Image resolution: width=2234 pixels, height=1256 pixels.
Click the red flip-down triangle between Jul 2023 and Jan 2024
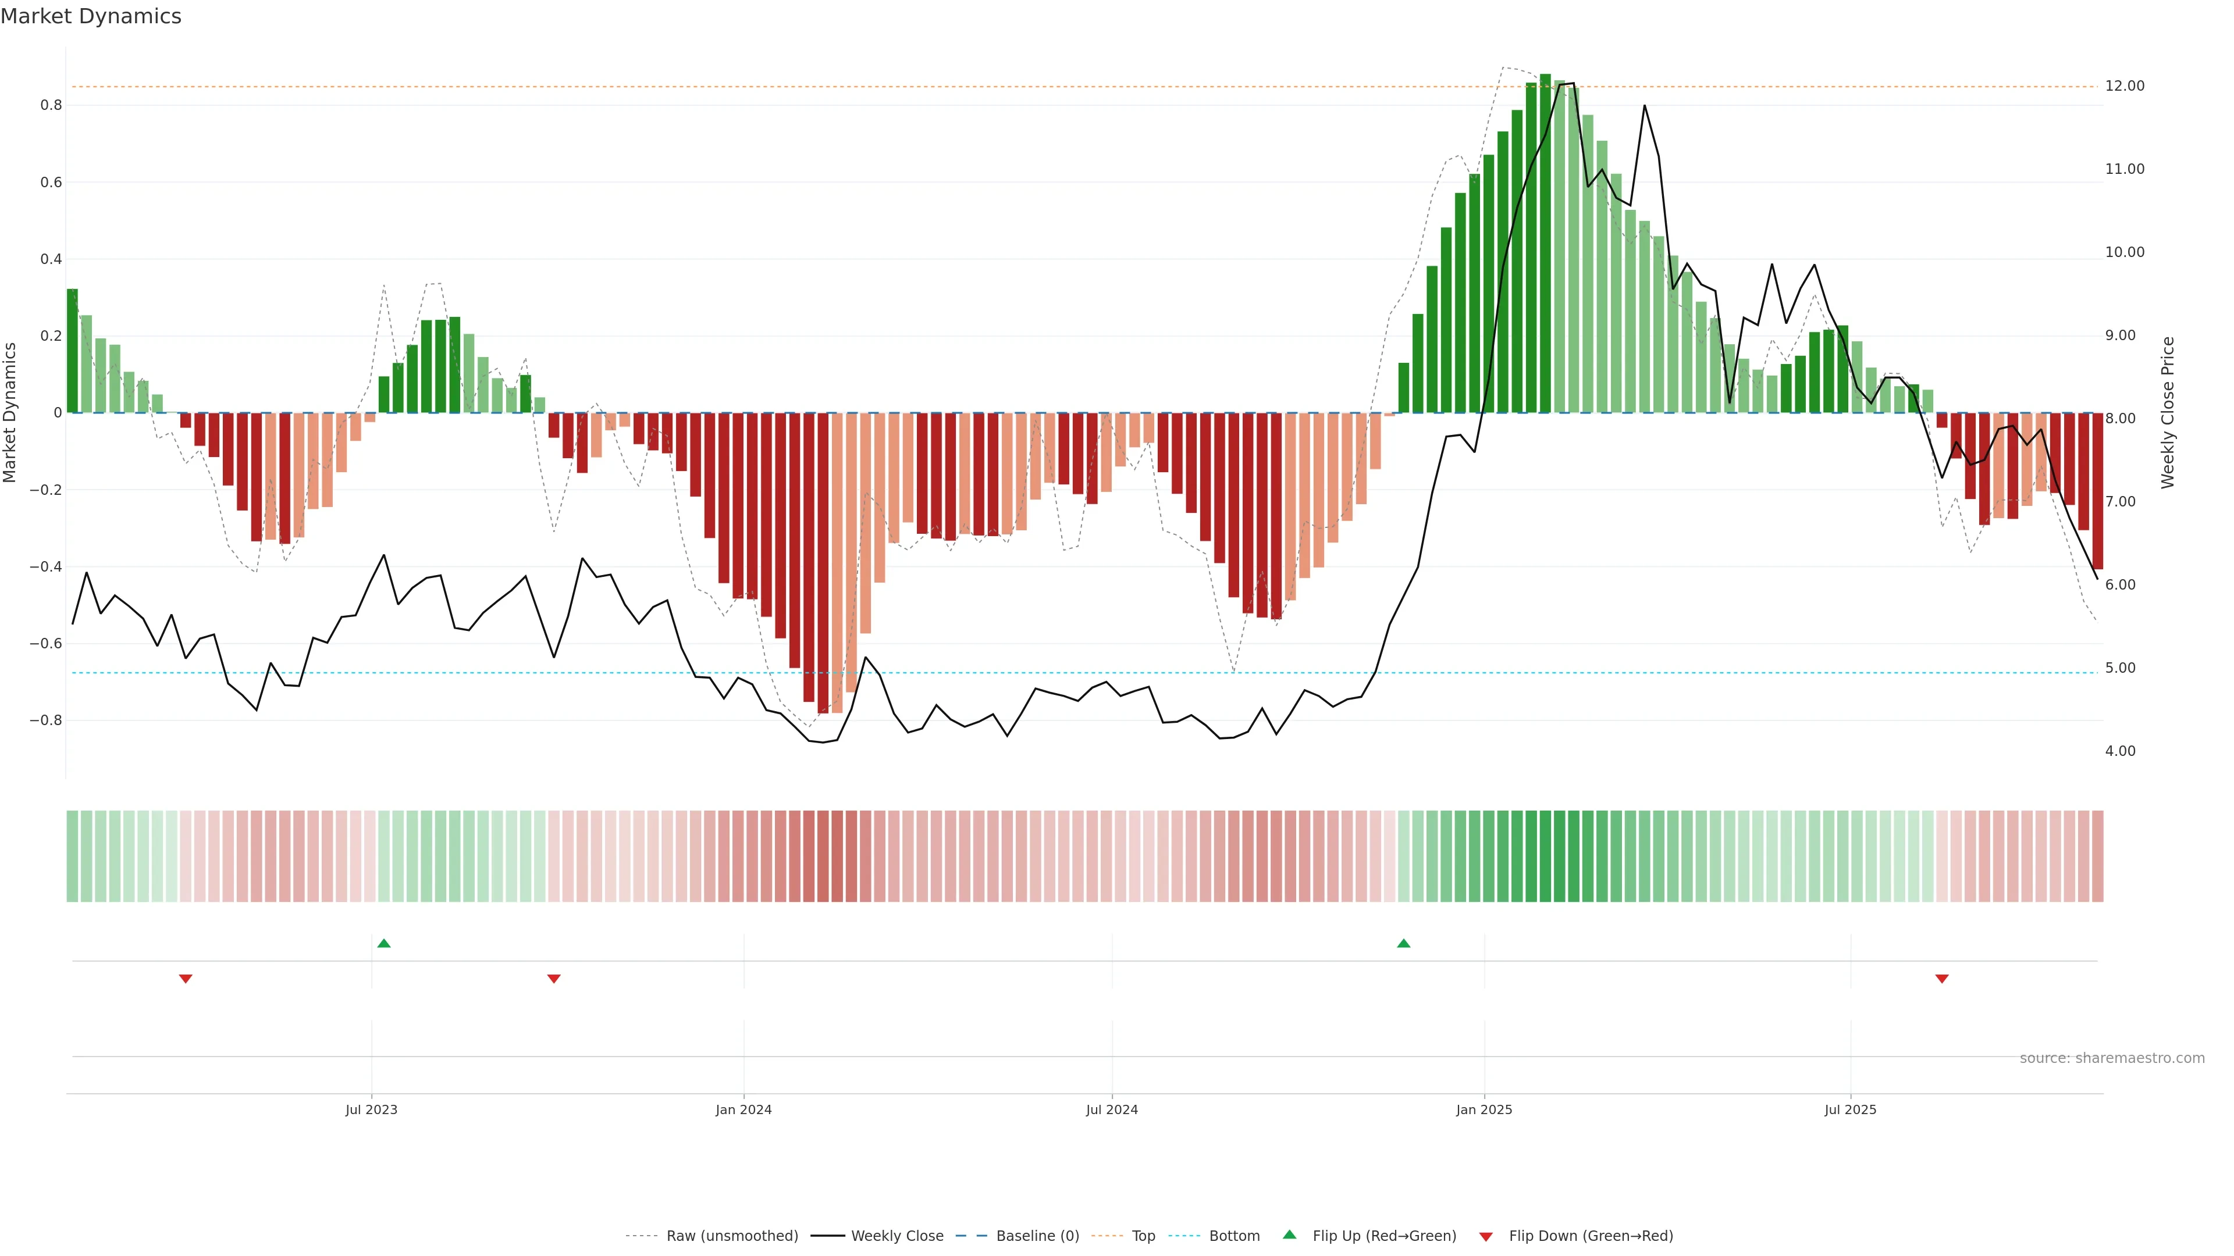coord(554,979)
